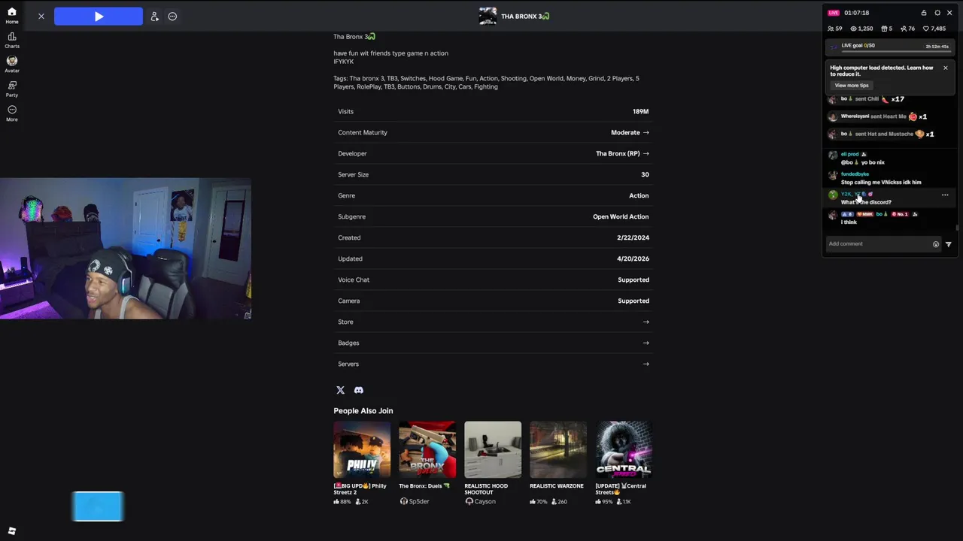Viewport: 963px width, 541px height.
Task: Dismiss the high computer load notice
Action: click(946, 68)
